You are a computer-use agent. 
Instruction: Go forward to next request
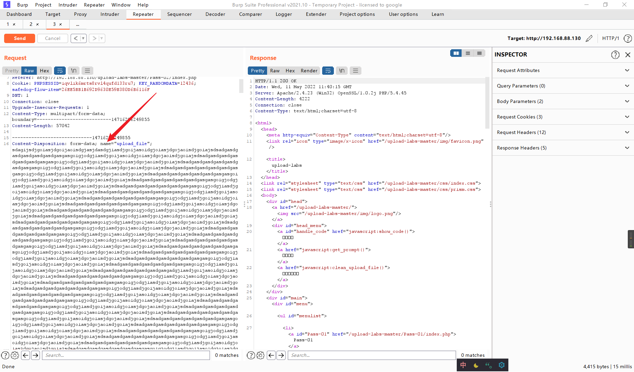coord(94,38)
